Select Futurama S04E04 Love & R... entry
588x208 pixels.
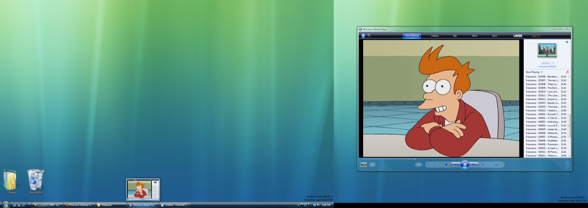[x=546, y=126]
